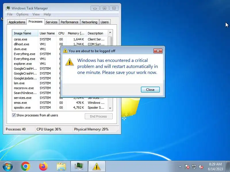The image size is (230, 172).
Task: Click Physical Memory: 29% status entry
Action: (x=91, y=129)
